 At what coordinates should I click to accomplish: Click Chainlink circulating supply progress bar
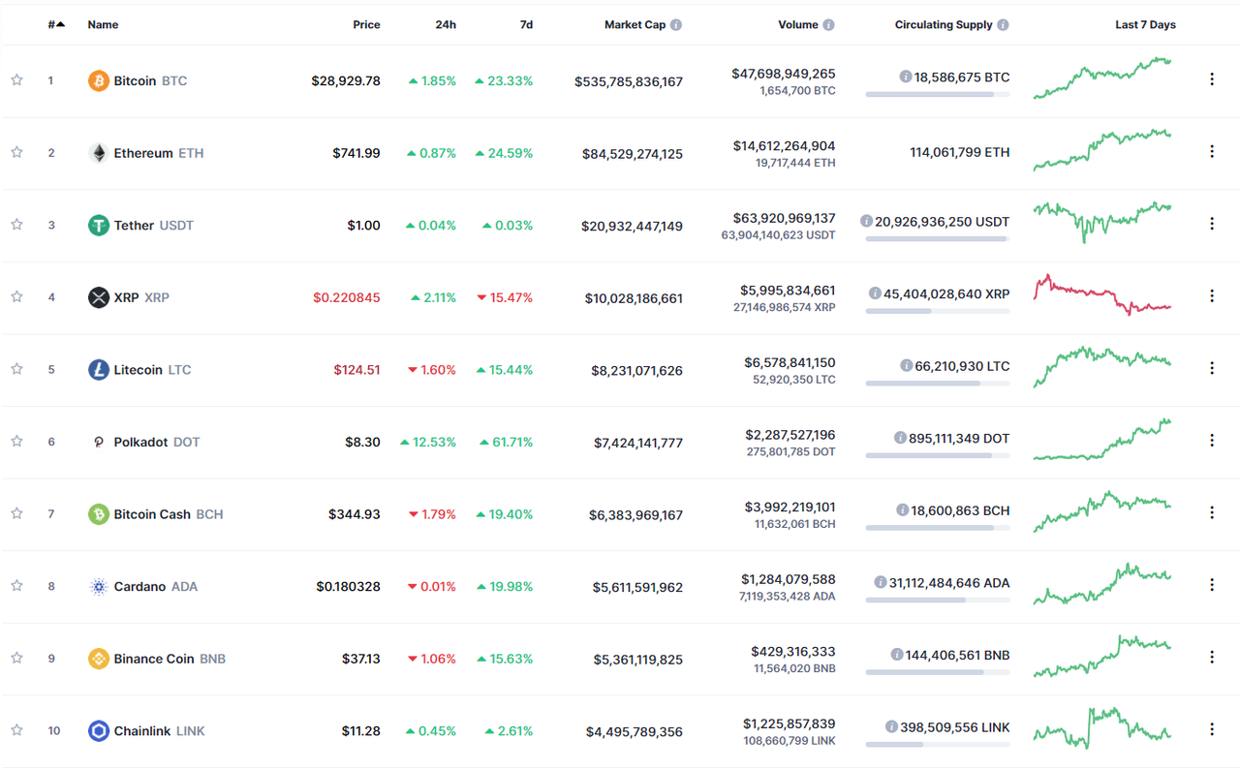(x=938, y=745)
